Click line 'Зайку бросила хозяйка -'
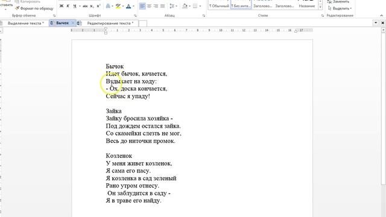The height and width of the screenshot is (217, 386). pos(139,119)
